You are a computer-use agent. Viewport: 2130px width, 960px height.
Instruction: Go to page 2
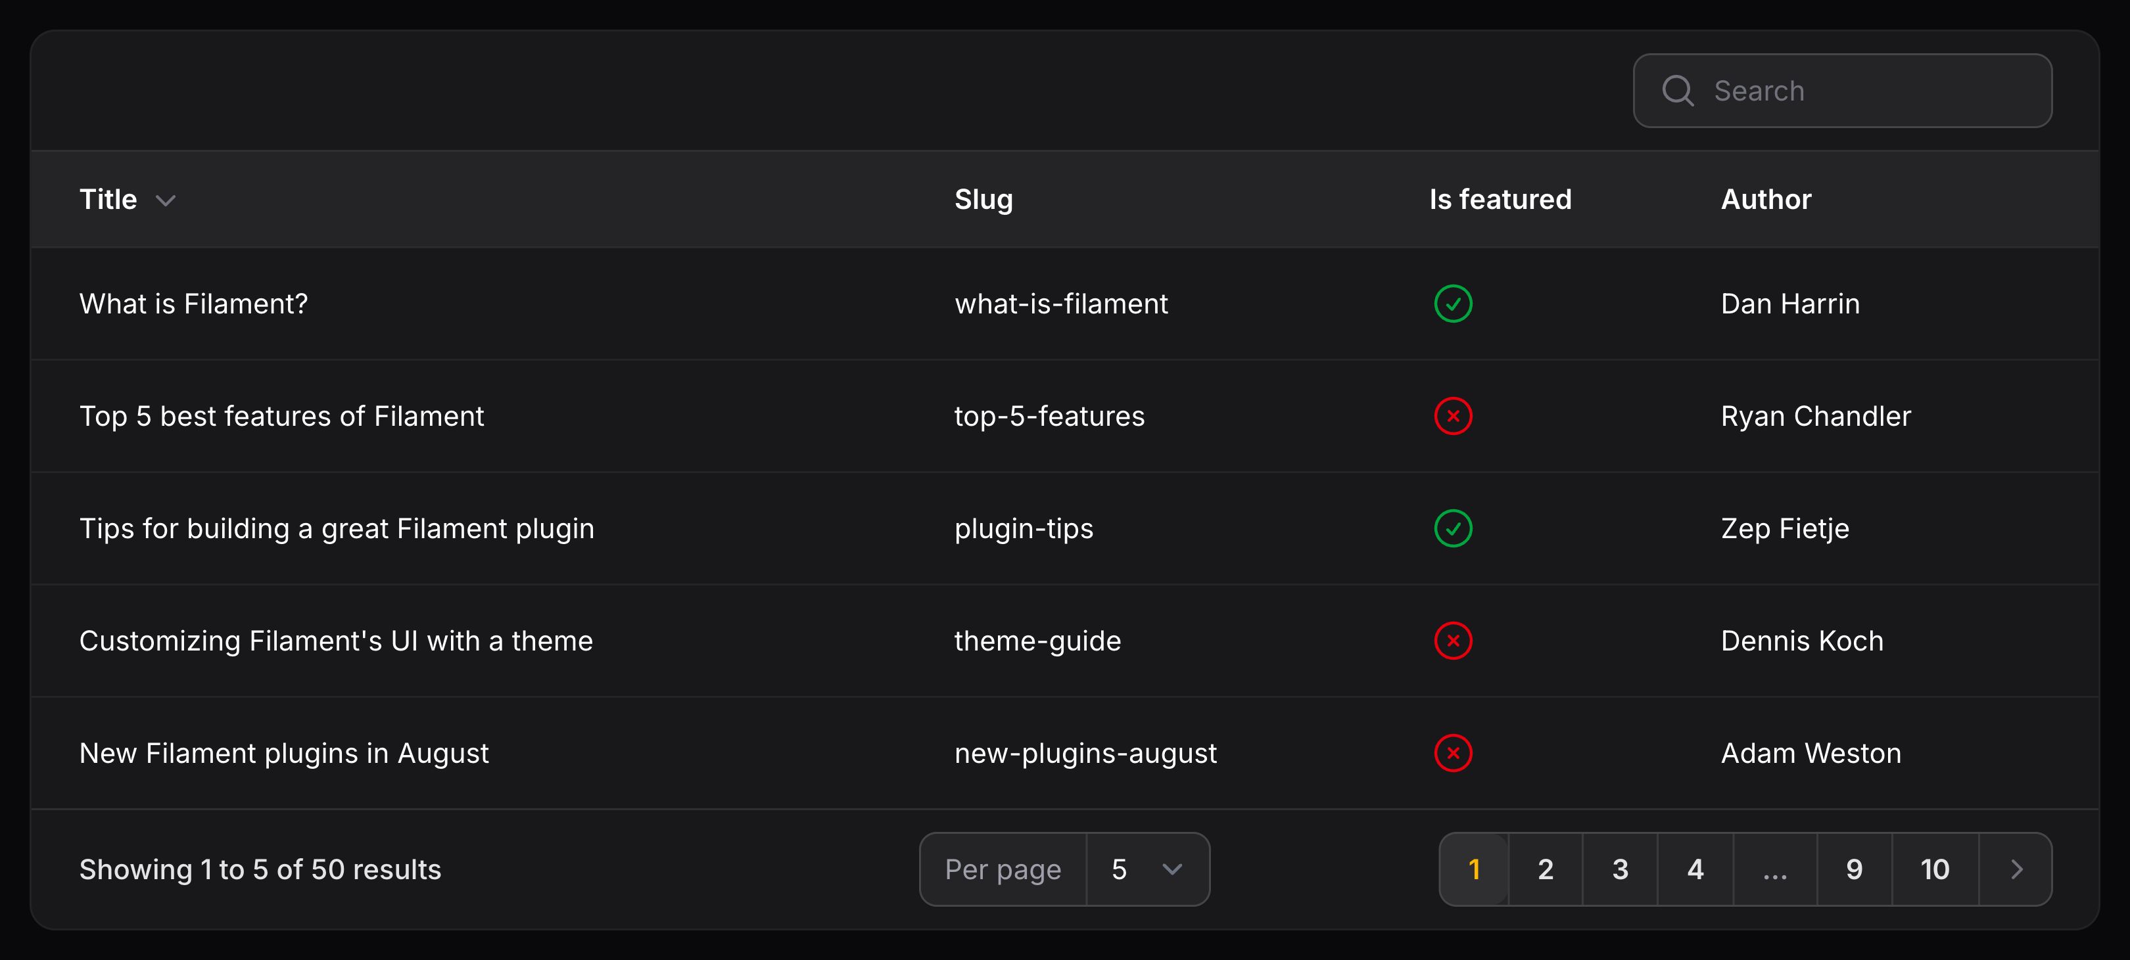pos(1546,869)
